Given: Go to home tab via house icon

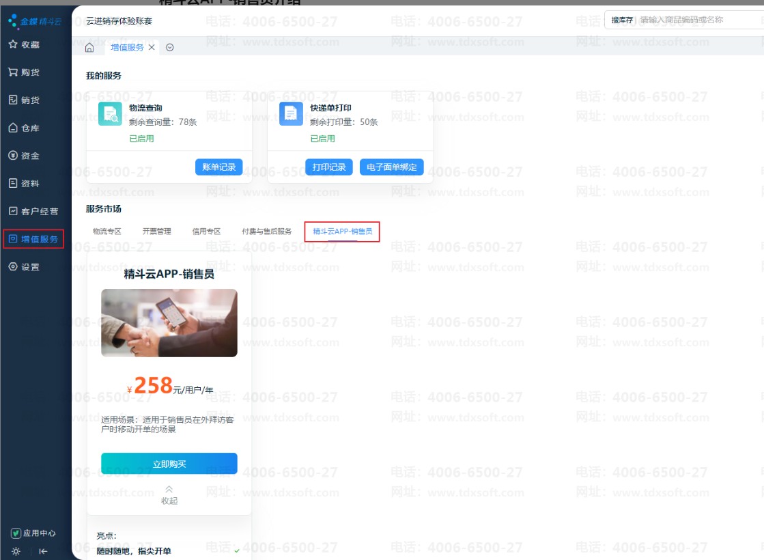Looking at the screenshot, I should pyautogui.click(x=89, y=48).
